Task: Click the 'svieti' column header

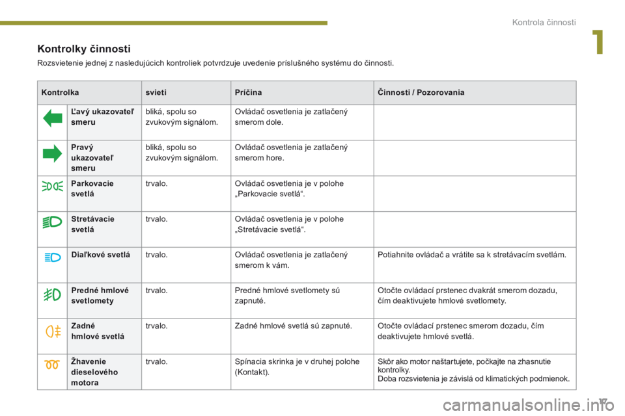Action: tap(156, 92)
